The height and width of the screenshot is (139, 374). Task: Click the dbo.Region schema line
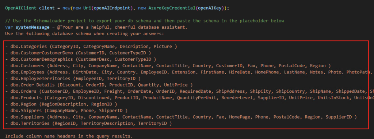pyautogui.click(x=61, y=104)
